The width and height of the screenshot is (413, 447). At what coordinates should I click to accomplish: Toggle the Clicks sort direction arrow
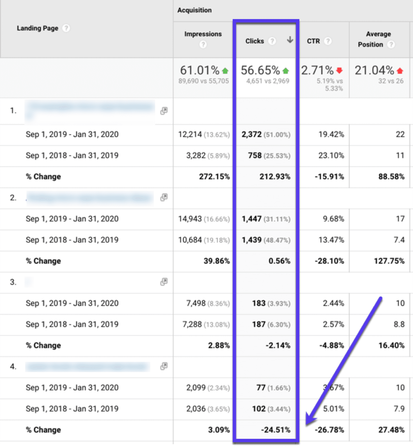pyautogui.click(x=290, y=40)
